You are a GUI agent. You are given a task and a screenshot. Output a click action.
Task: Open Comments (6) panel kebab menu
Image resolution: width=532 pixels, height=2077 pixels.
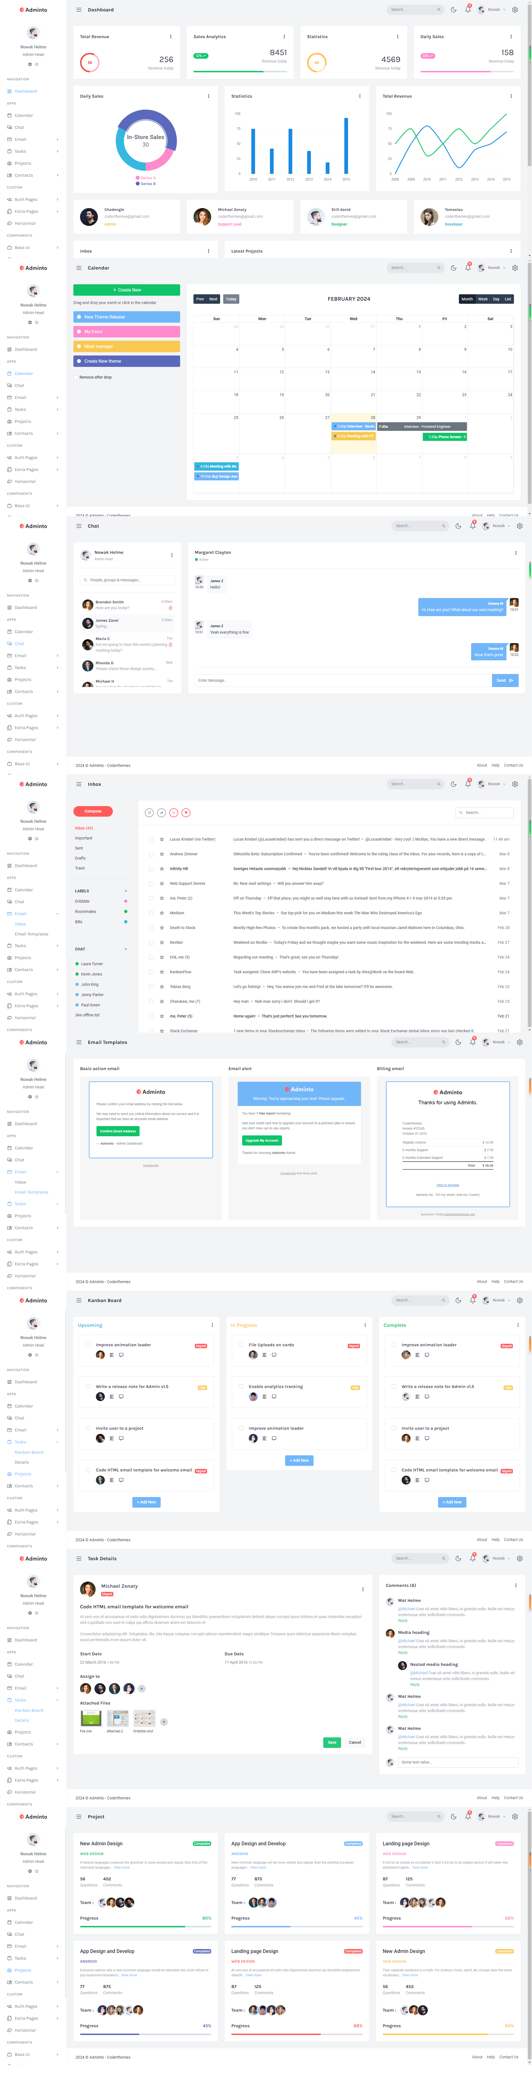tap(516, 1585)
